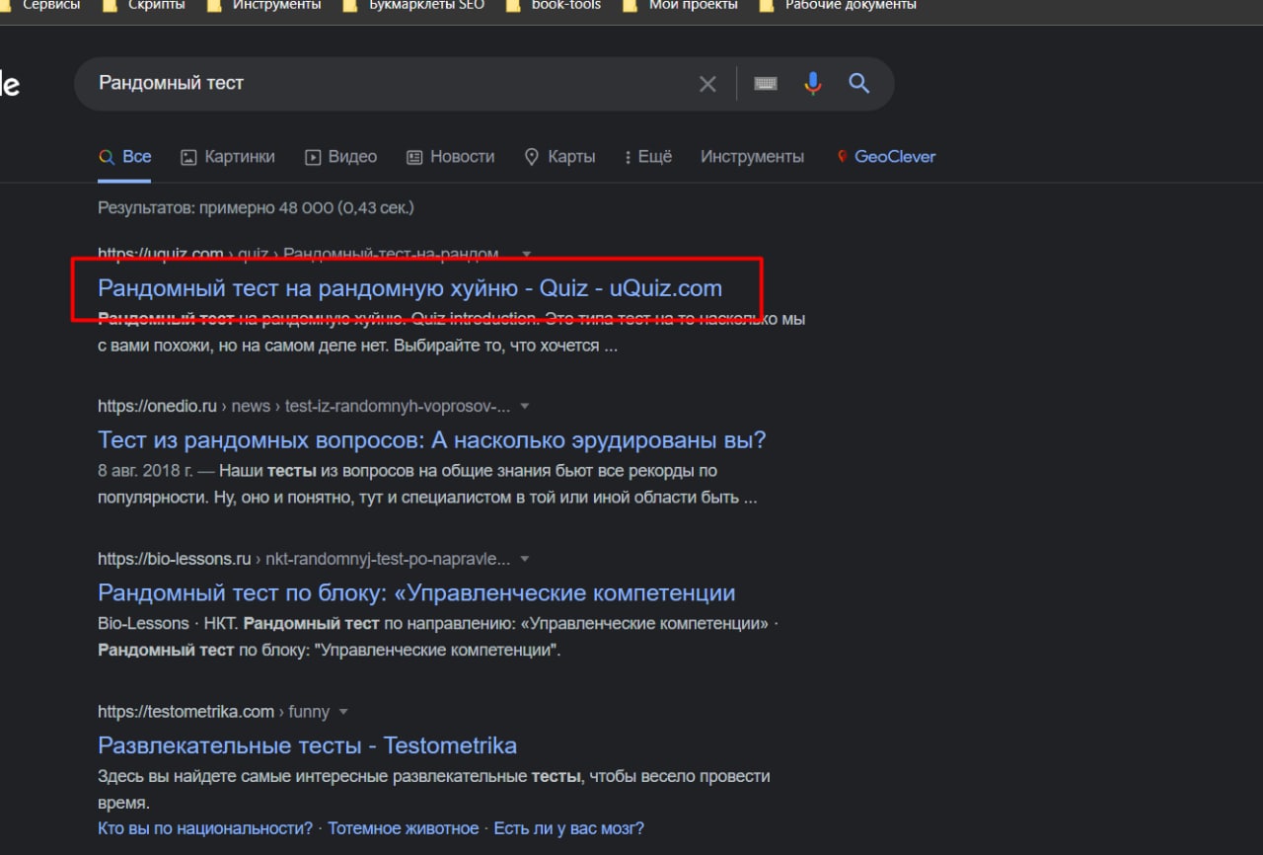Open the Управленческие компетенции test result

pyautogui.click(x=416, y=593)
